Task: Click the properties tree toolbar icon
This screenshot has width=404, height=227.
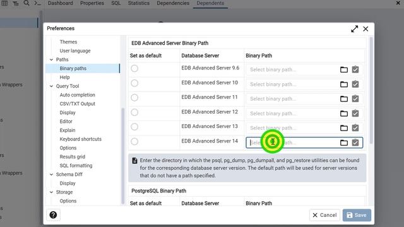Action: tap(15, 3)
